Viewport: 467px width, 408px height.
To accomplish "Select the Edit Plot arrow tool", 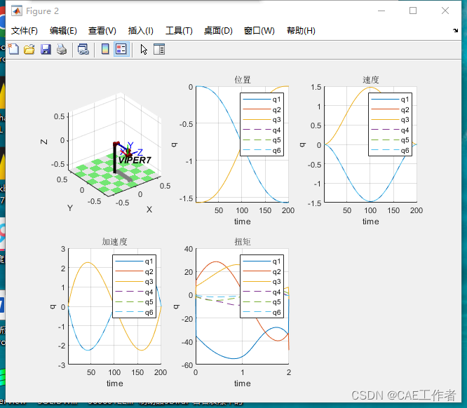I will [x=144, y=49].
